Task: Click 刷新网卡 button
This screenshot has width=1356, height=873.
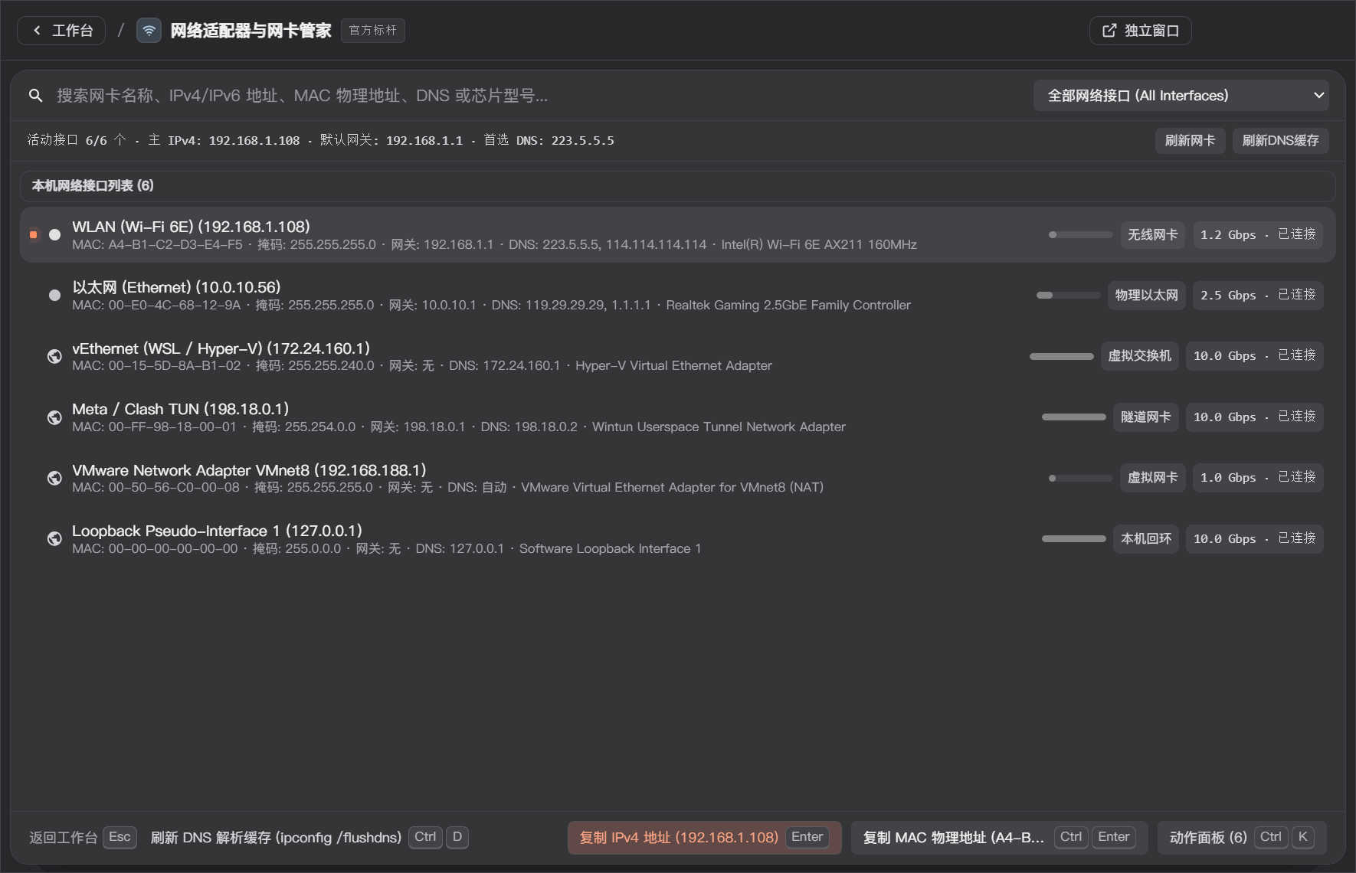Action: (x=1190, y=141)
